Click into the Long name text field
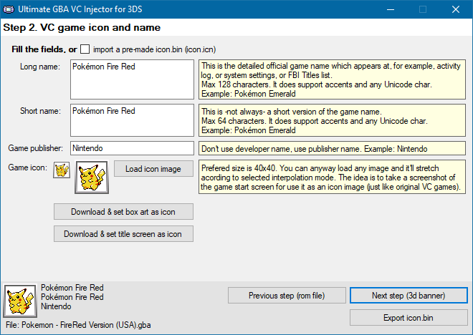The image size is (473, 335). click(132, 79)
